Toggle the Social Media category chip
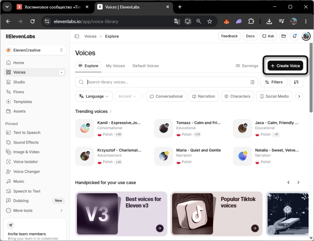314x241 pixels. pos(274,96)
